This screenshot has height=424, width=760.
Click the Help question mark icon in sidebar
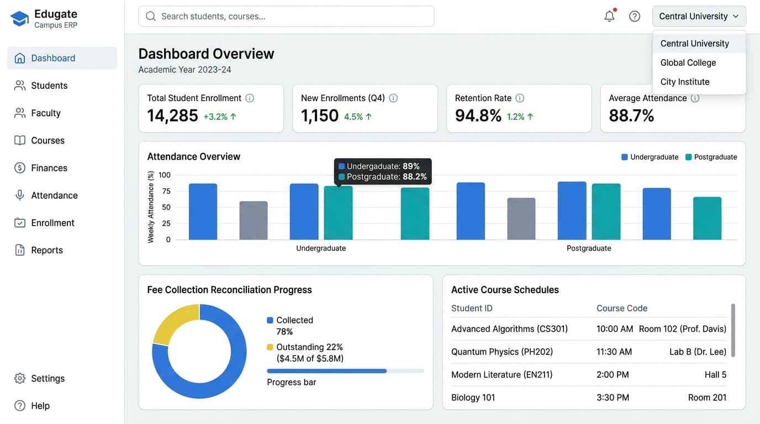pyautogui.click(x=20, y=406)
